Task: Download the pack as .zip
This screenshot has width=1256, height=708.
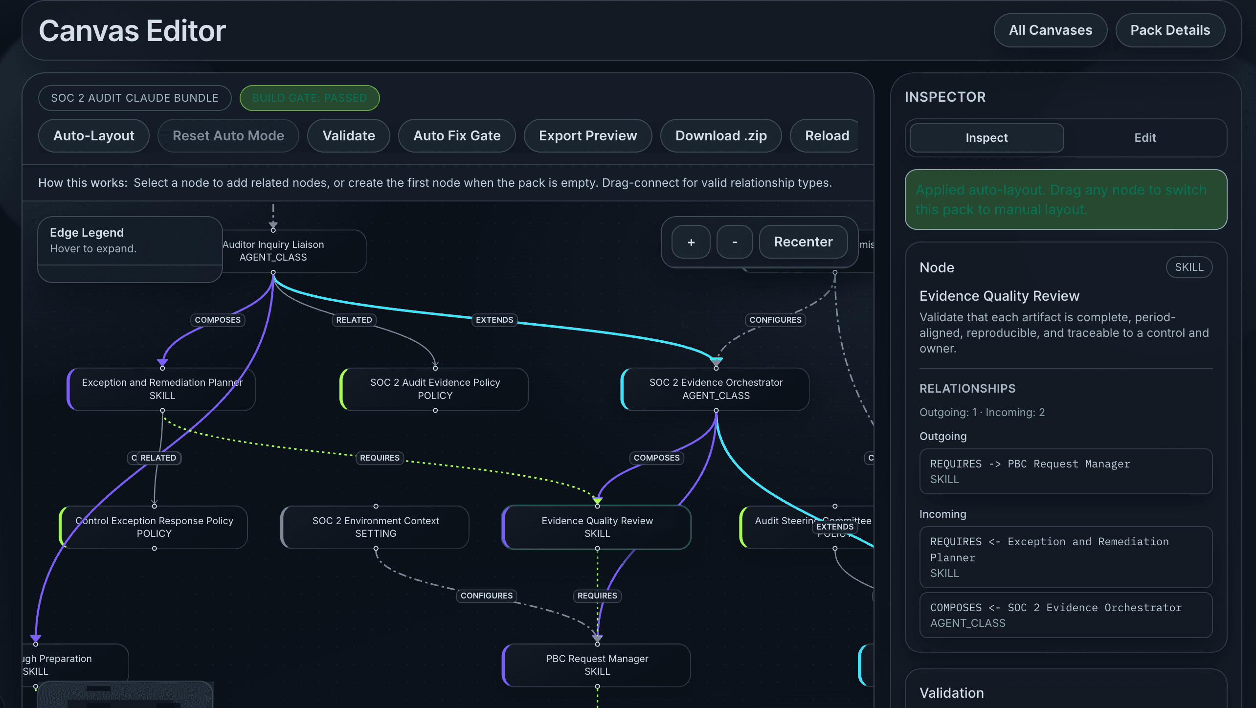Action: (x=720, y=135)
